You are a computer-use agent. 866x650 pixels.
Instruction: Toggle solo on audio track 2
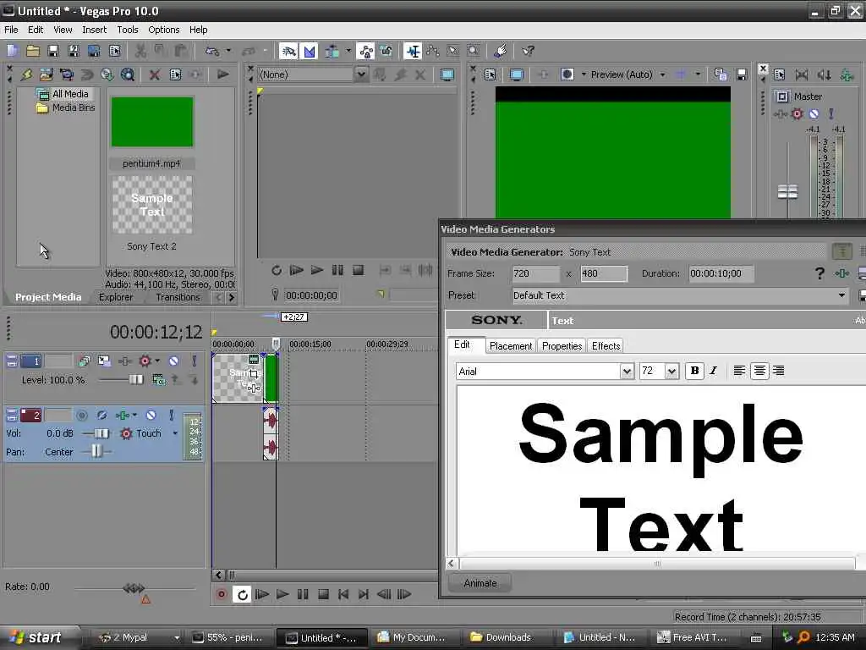point(171,415)
